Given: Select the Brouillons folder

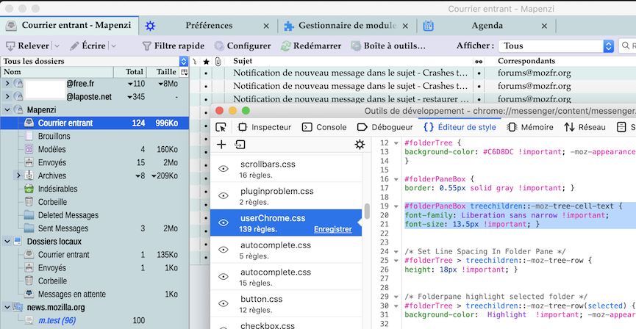Looking at the screenshot, I should tap(54, 136).
